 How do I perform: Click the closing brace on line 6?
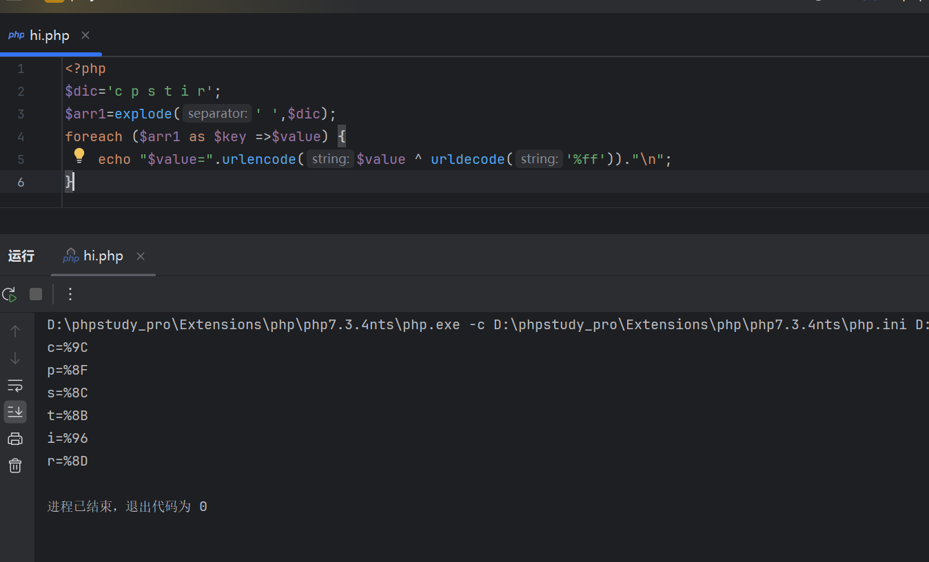69,182
